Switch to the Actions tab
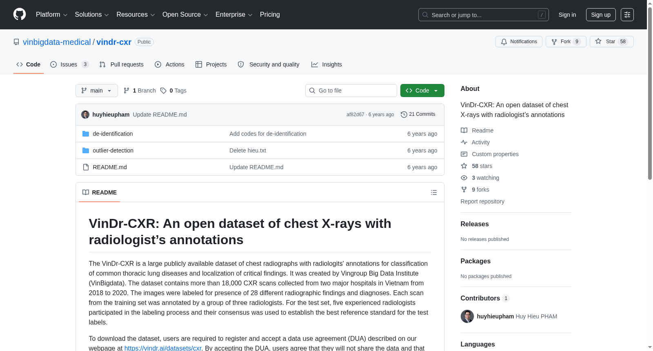 tap(170, 64)
